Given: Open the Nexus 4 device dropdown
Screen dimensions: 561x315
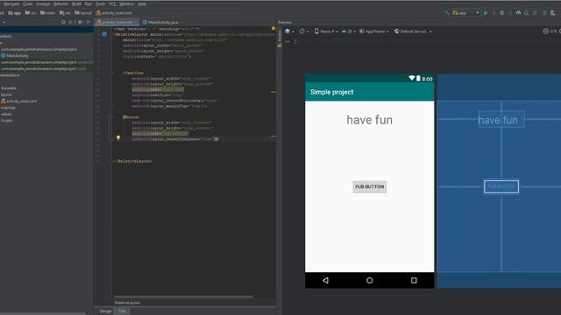Looking at the screenshot, I should [326, 31].
